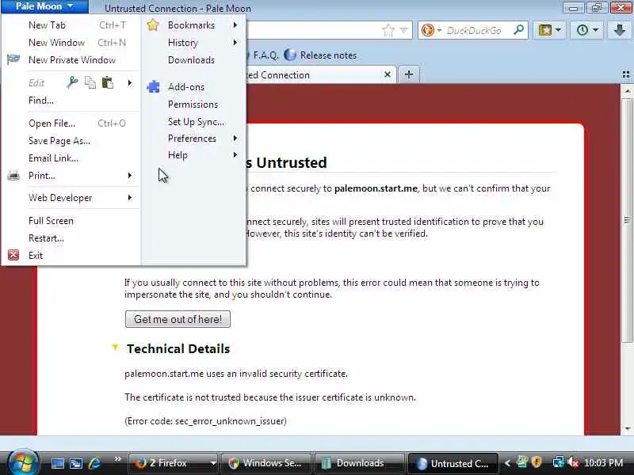Select the Print... menu entry

click(x=42, y=176)
